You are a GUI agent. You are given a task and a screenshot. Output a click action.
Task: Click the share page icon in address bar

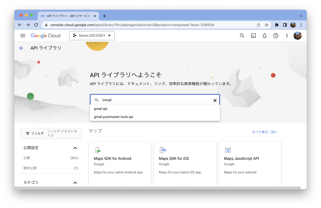click(x=258, y=25)
